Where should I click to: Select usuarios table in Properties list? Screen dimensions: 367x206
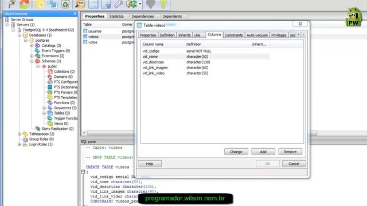tap(95, 31)
